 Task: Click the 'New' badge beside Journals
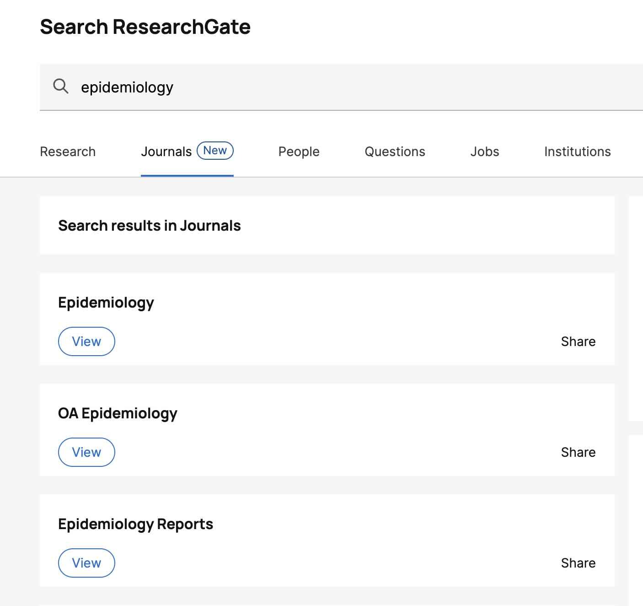215,151
